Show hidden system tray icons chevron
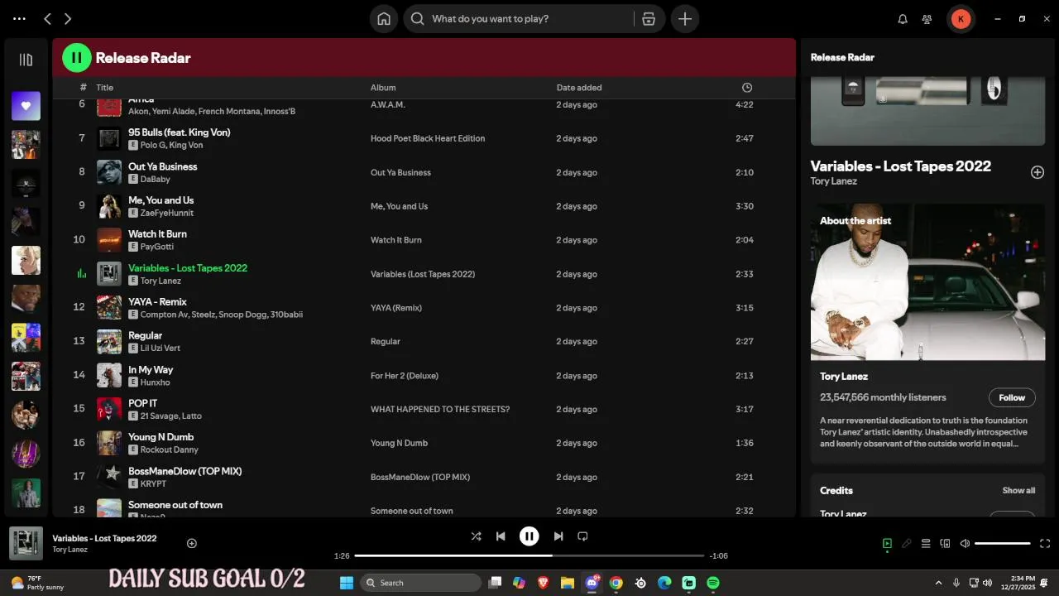This screenshot has height=596, width=1059. 938,583
